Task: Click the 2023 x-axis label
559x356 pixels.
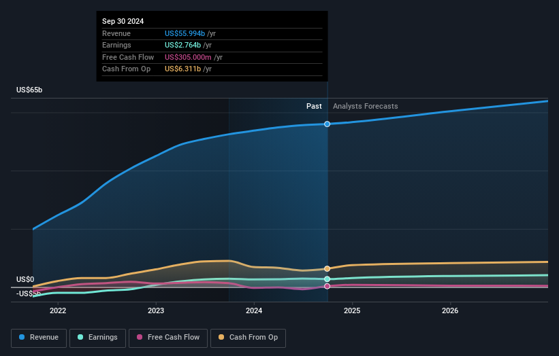Action: tap(156, 310)
